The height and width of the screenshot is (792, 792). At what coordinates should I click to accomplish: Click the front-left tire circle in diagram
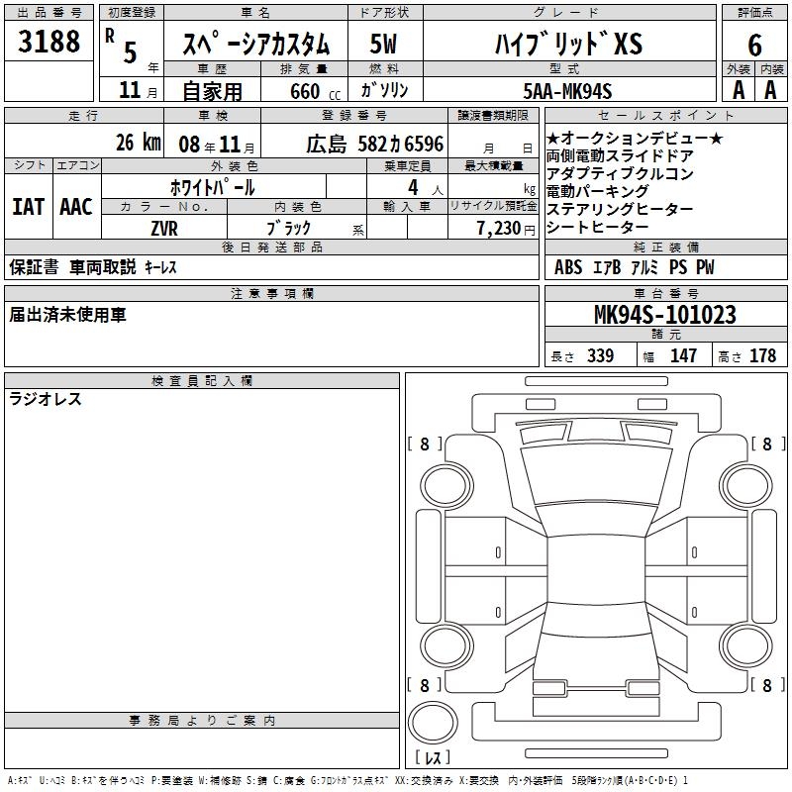tap(446, 486)
